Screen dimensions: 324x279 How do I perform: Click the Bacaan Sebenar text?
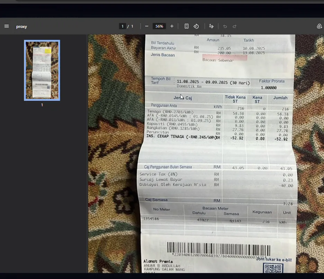218,60
